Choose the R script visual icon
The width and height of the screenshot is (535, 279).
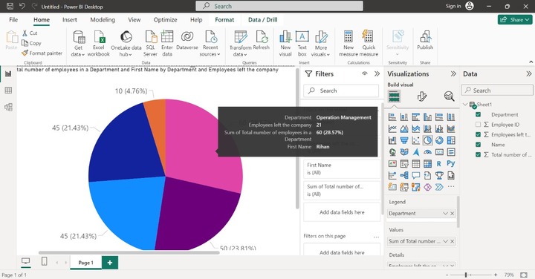coord(439,164)
